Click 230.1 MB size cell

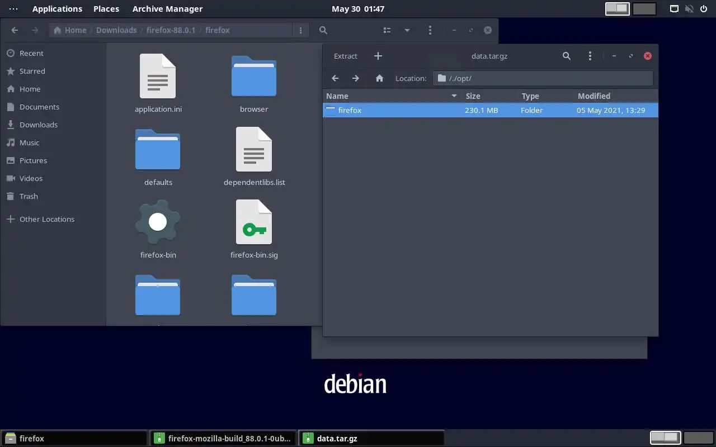pos(481,110)
